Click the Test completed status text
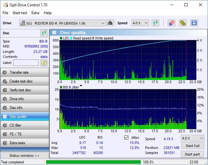Viewport: 208px width, 165px height. 13,162
